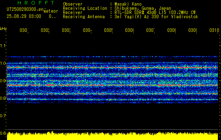
Task: Select the location Shibukawa, Gunma, Japan
Action: (143, 8)
